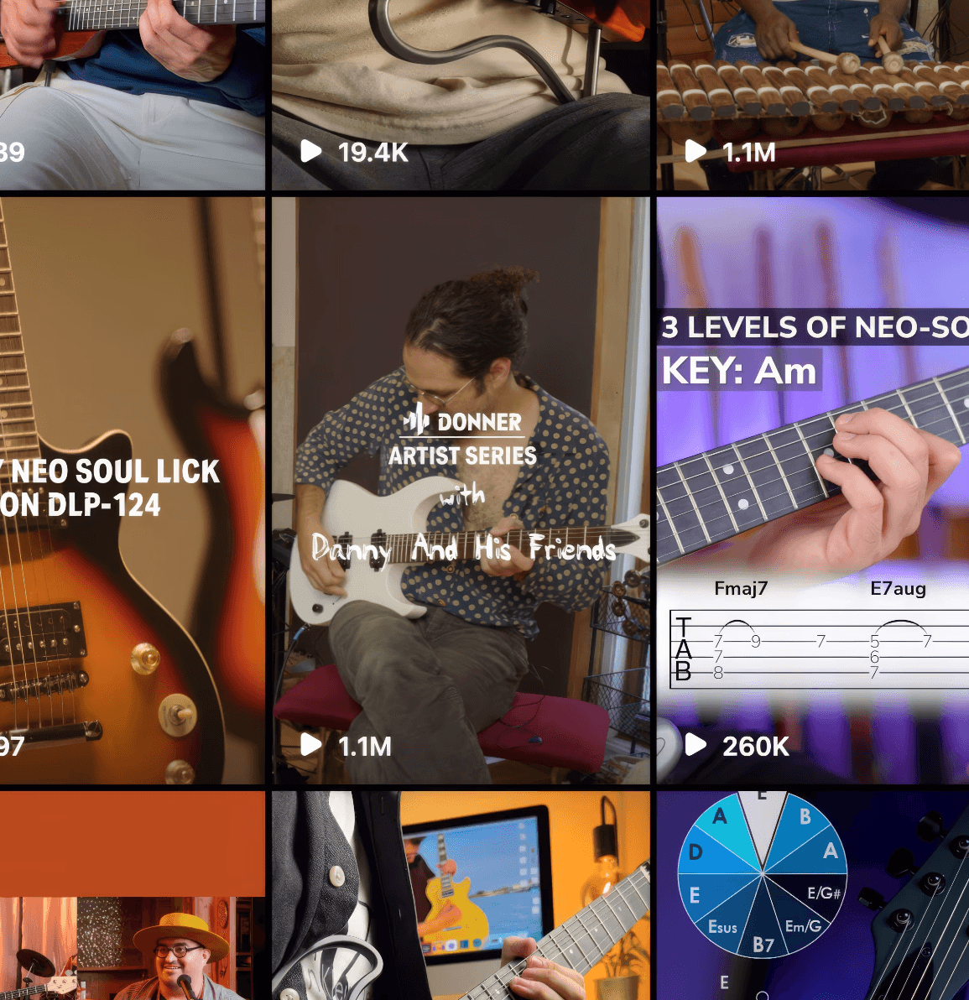Open video showing yellow guitar on computer monitor

tap(461, 895)
